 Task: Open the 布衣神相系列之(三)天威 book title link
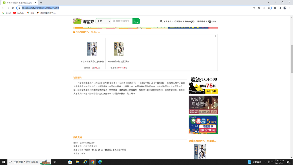click(118, 62)
